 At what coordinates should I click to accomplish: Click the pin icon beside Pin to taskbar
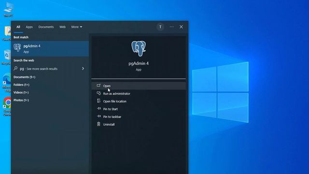(98, 116)
